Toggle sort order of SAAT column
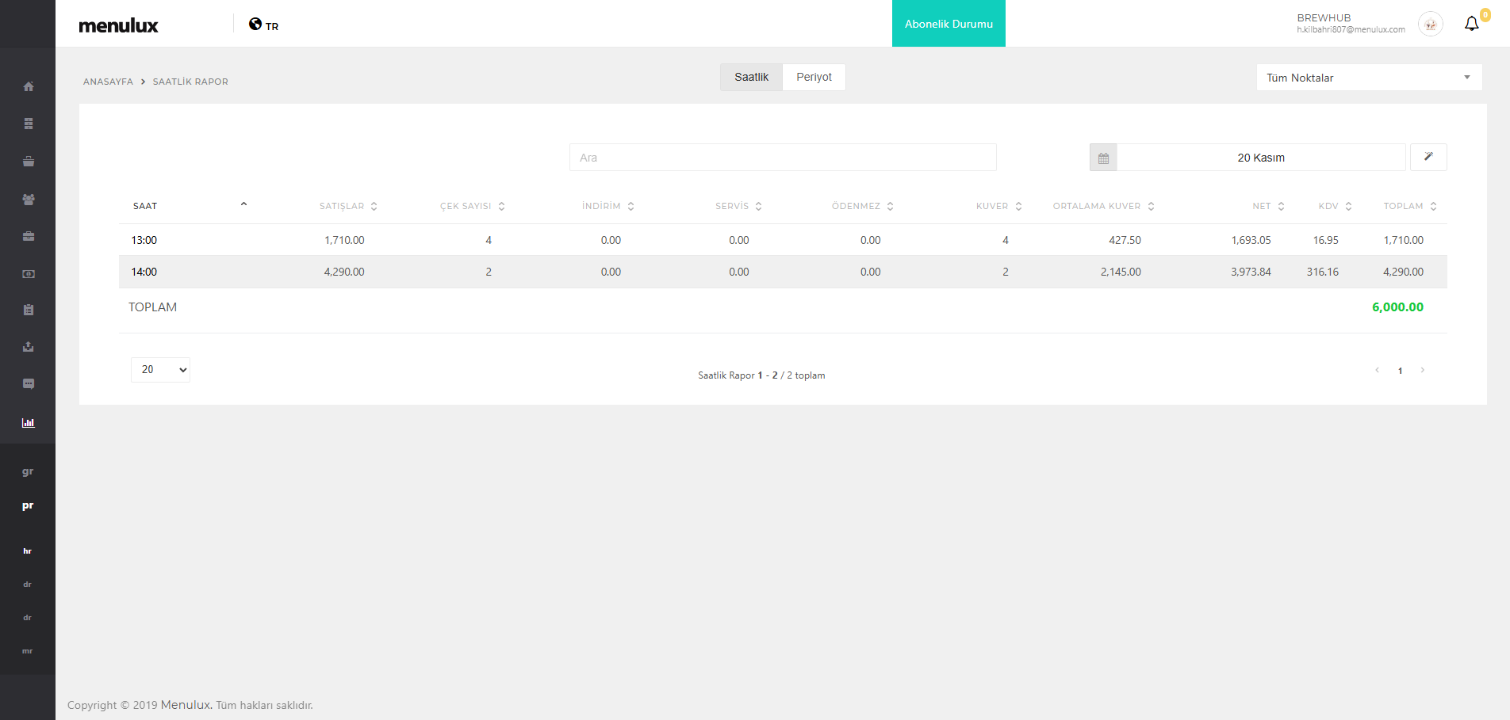This screenshot has width=1510, height=720. (190, 206)
